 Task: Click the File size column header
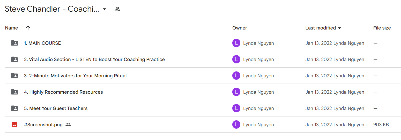click(x=382, y=28)
